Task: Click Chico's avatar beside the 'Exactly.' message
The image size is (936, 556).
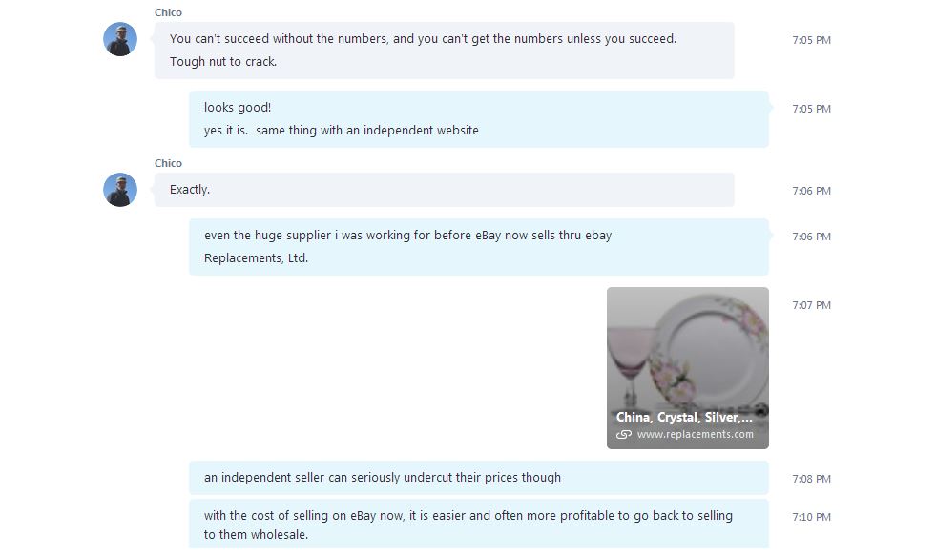Action: 120,190
